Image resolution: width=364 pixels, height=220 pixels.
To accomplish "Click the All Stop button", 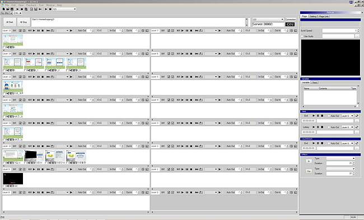I will [x=24, y=22].
